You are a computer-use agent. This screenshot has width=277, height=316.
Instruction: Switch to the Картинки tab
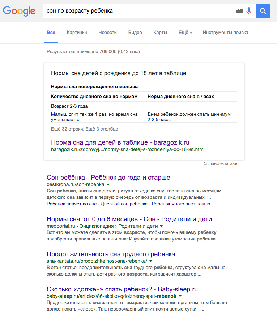77,33
